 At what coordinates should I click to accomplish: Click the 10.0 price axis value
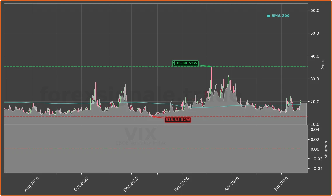coord(315,124)
